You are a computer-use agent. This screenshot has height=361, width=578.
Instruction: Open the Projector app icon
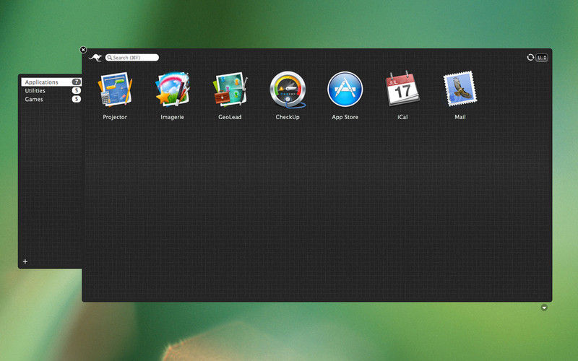[115, 90]
